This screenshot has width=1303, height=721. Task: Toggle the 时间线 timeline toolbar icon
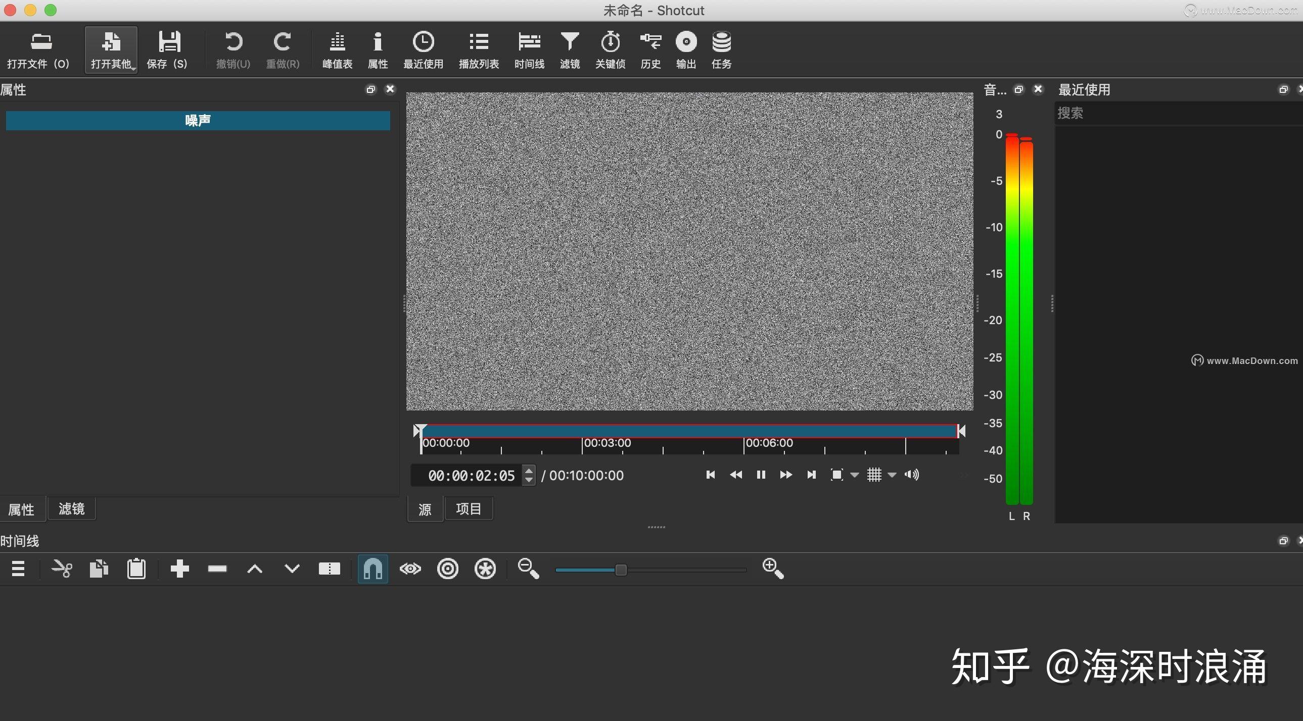click(529, 50)
